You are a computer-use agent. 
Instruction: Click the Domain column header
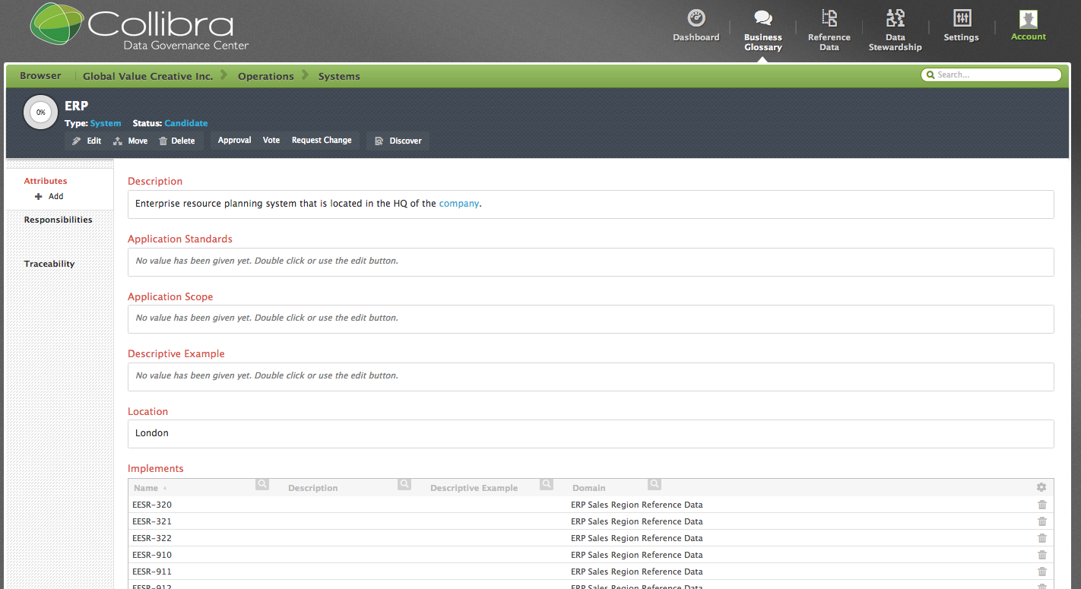click(x=589, y=488)
